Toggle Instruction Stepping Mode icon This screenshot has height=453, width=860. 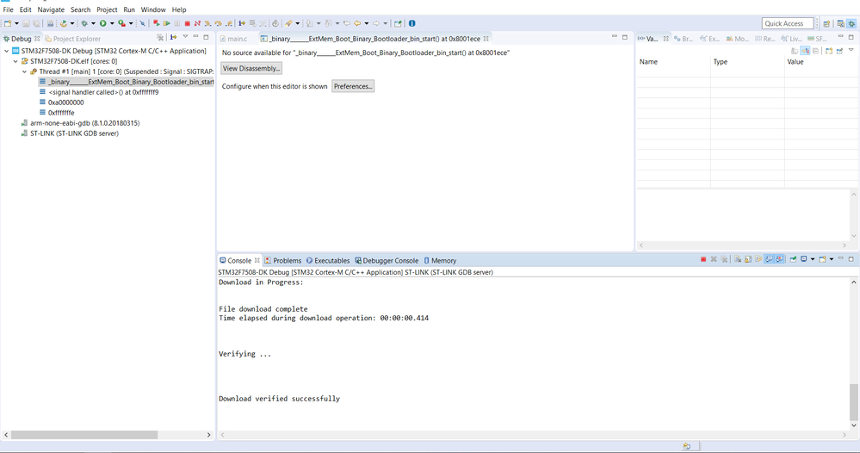coord(242,23)
